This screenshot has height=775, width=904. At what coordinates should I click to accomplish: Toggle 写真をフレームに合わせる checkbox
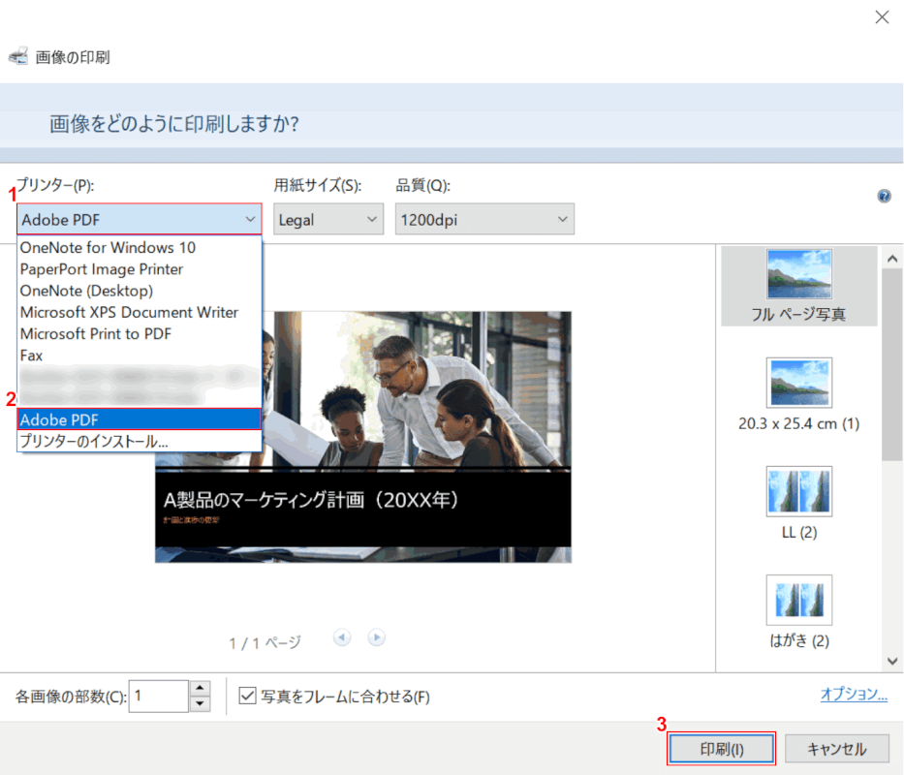coord(247,696)
